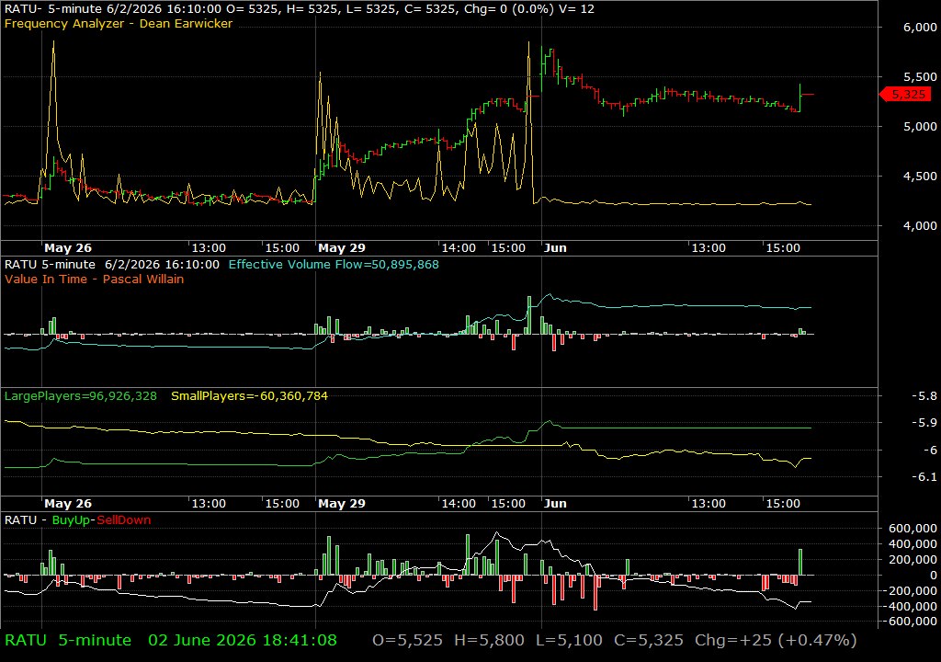This screenshot has height=662, width=941.
Task: Click the 5,500 price axis label
Action: 919,77
